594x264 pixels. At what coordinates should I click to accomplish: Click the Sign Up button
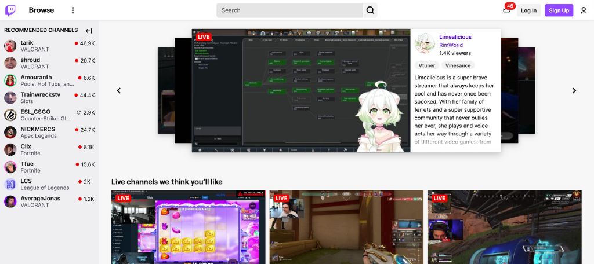click(x=559, y=10)
